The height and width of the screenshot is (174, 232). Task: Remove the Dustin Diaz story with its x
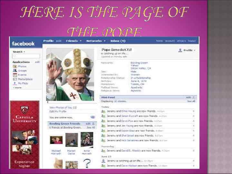[x=194, y=130]
